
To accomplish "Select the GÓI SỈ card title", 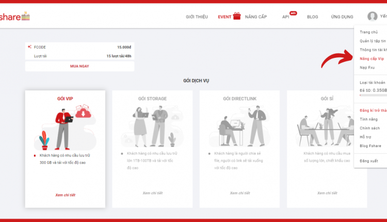I will point(327,99).
